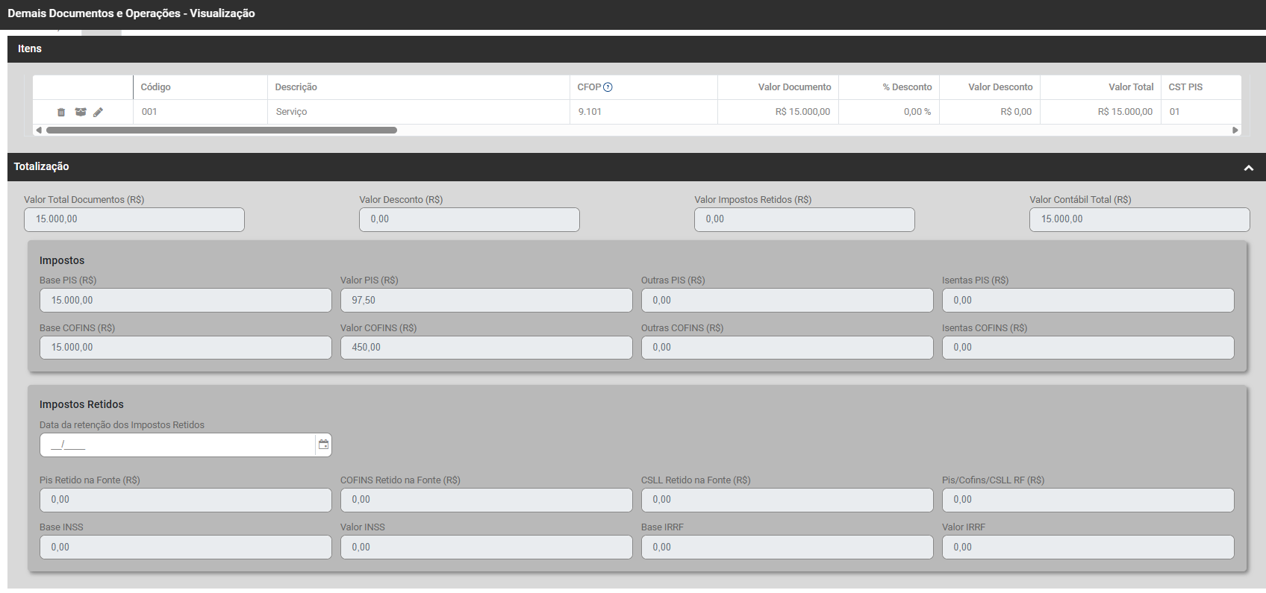The image size is (1266, 593).
Task: Collapse the Totalização section with the chevron
Action: coord(1248,167)
